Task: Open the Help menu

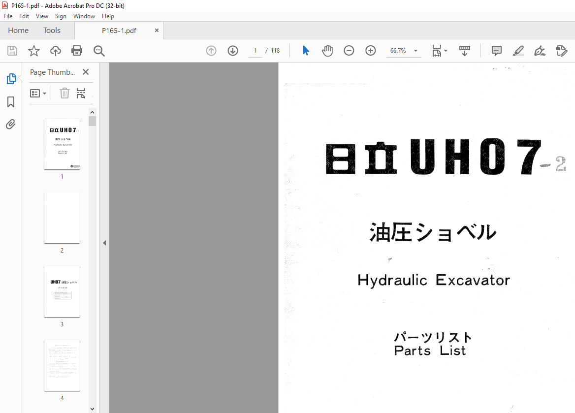Action: point(108,16)
